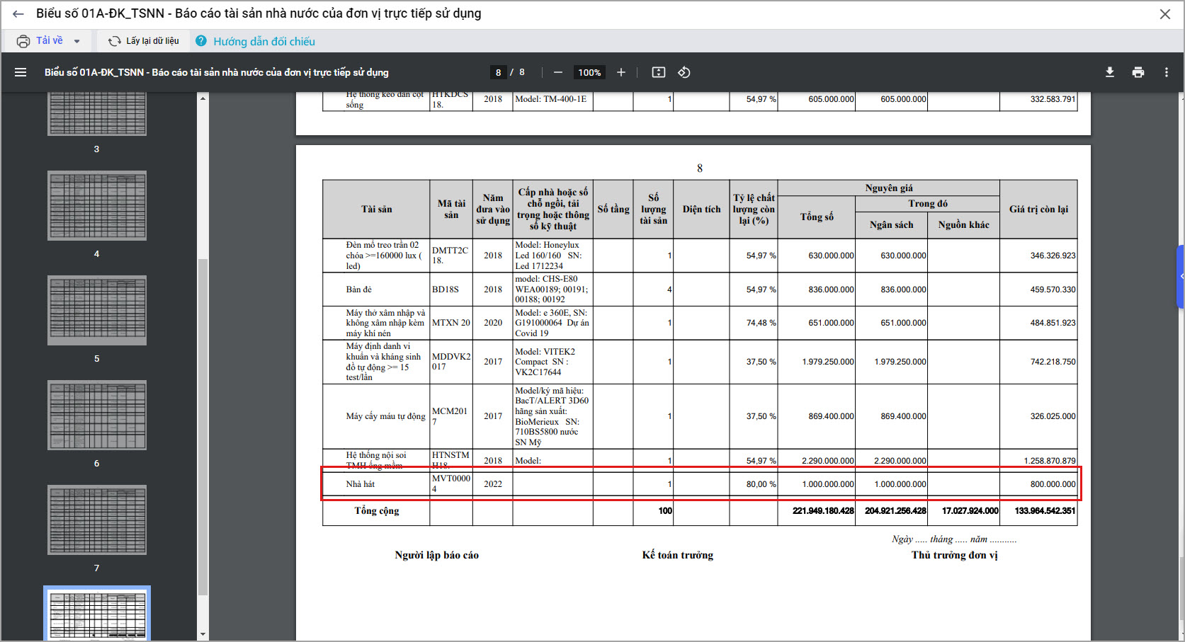Select page 6 thumbnail
The height and width of the screenshot is (642, 1185).
[97, 415]
